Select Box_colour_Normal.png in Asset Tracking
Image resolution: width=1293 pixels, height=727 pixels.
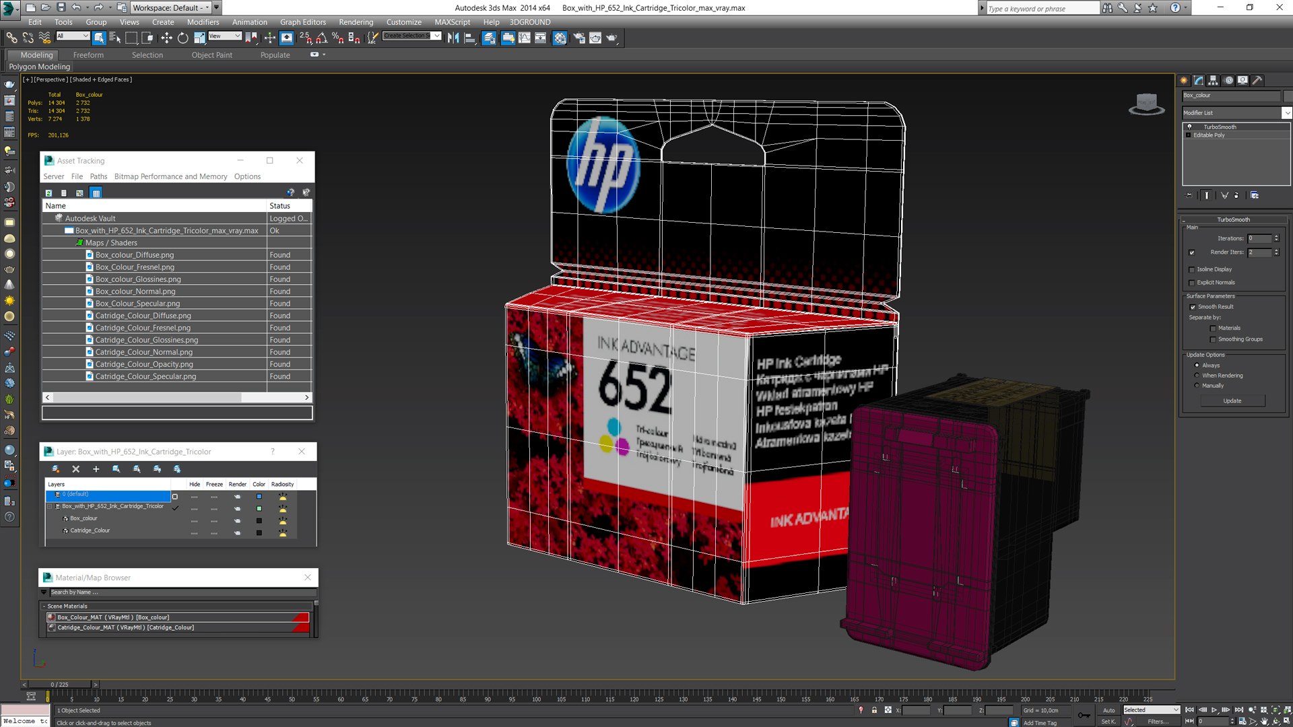(135, 291)
